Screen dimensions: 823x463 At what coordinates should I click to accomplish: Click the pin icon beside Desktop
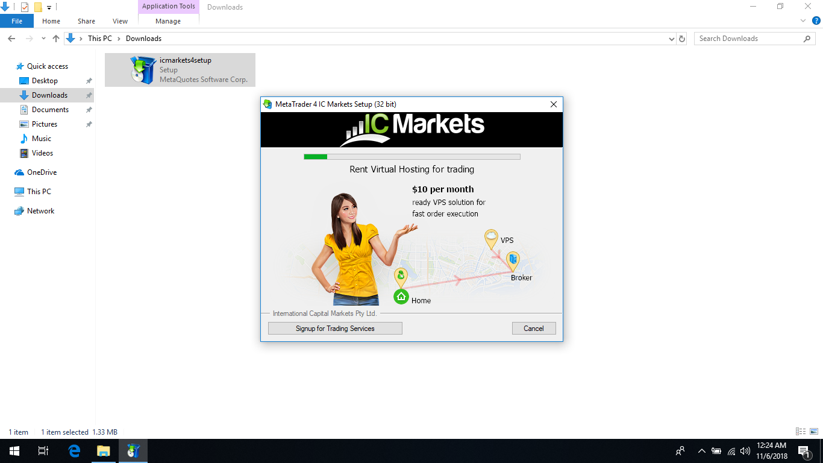[89, 81]
